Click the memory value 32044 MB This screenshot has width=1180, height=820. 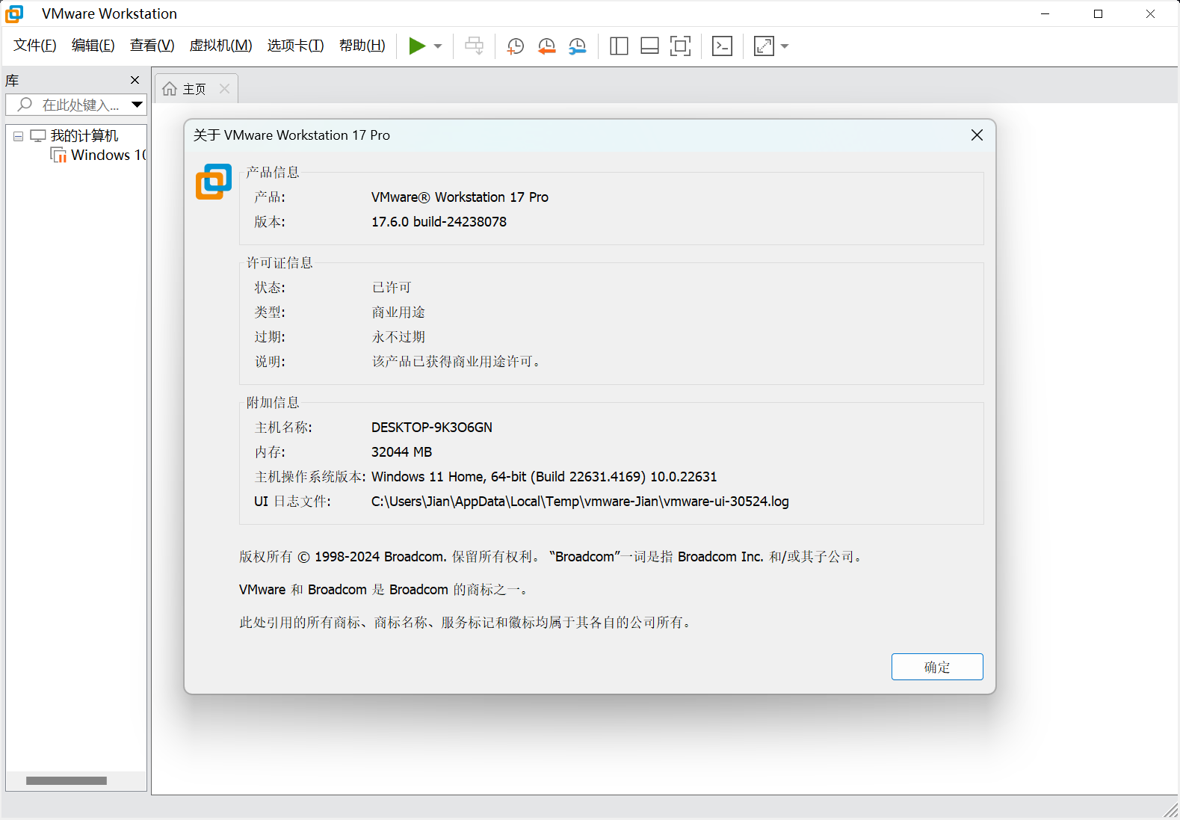(401, 452)
